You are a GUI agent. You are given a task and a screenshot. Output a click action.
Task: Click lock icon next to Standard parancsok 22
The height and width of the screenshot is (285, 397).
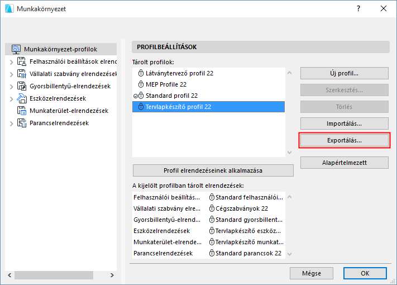(x=212, y=253)
